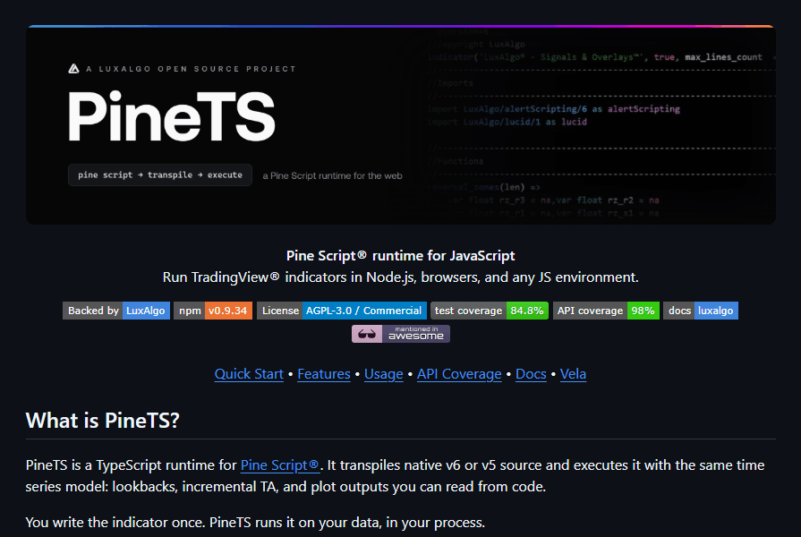Click the mentioned in awesome badge
The height and width of the screenshot is (537, 801).
pos(401,334)
